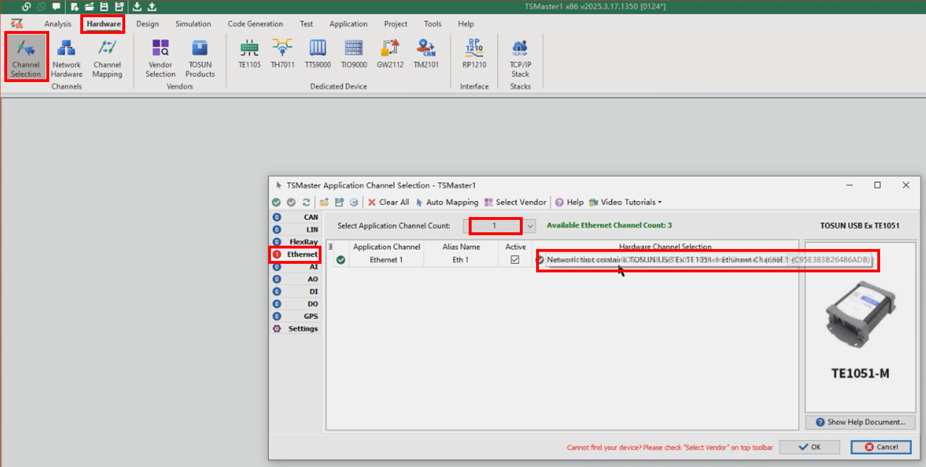Screen dimensions: 926x467
Task: Switch to the Analysis ribbon tab
Action: tap(58, 24)
